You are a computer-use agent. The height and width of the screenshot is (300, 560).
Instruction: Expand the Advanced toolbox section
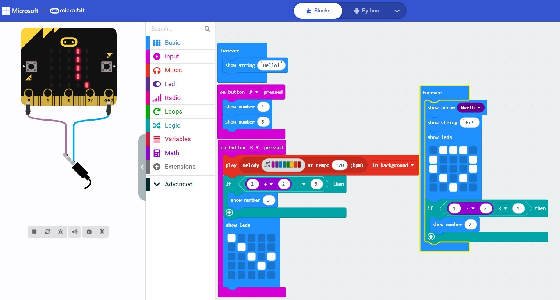[x=178, y=184]
